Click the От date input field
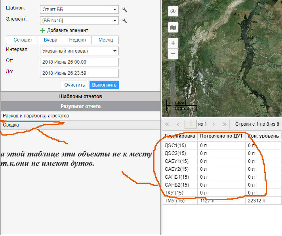This screenshot has width=282, height=236. (79, 62)
